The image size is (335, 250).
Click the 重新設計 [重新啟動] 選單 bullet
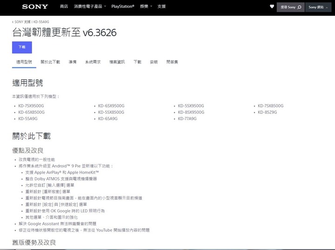(x=47, y=192)
